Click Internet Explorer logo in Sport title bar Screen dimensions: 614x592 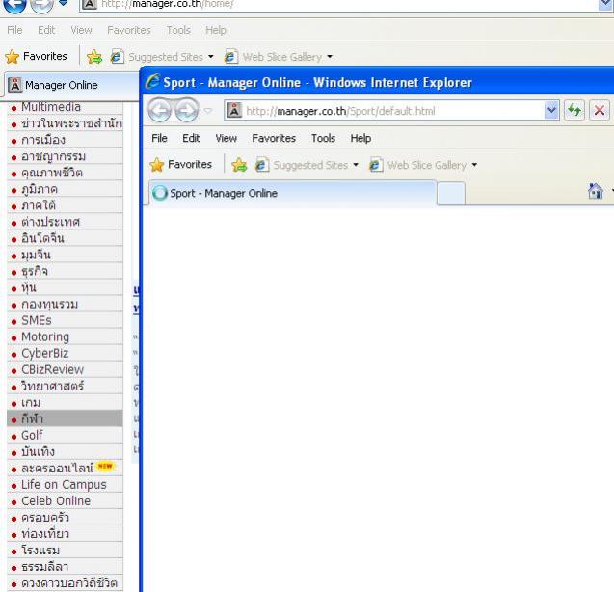tap(152, 82)
